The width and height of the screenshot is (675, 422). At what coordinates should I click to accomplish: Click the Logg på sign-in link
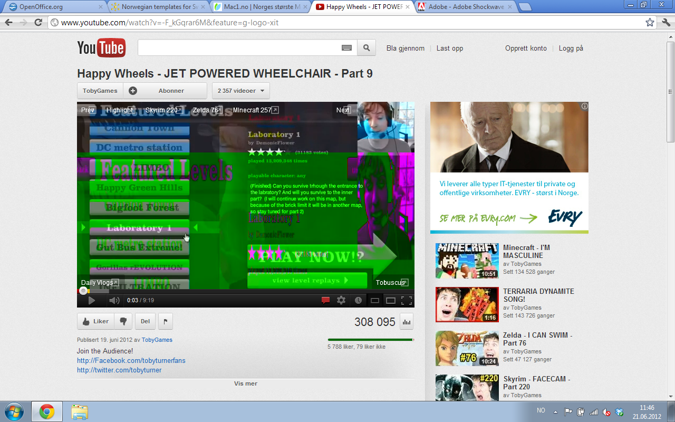click(x=571, y=48)
